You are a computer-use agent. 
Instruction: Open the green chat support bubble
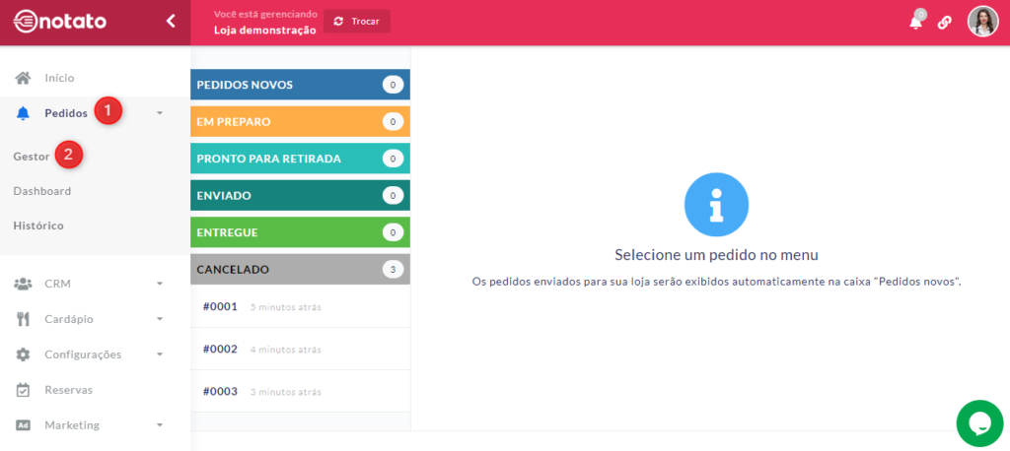point(979,422)
